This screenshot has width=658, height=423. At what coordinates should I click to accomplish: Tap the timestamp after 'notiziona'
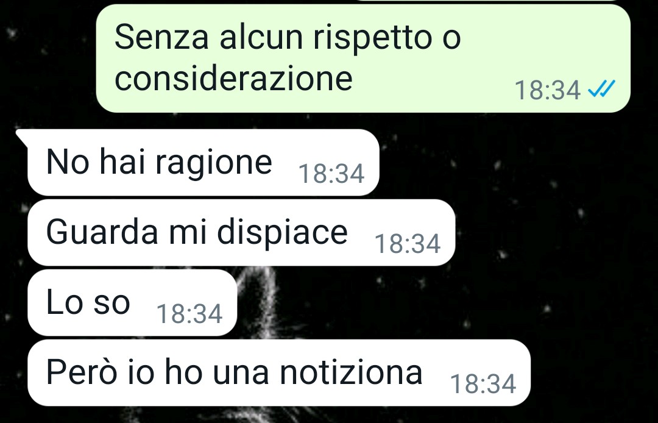[483, 384]
